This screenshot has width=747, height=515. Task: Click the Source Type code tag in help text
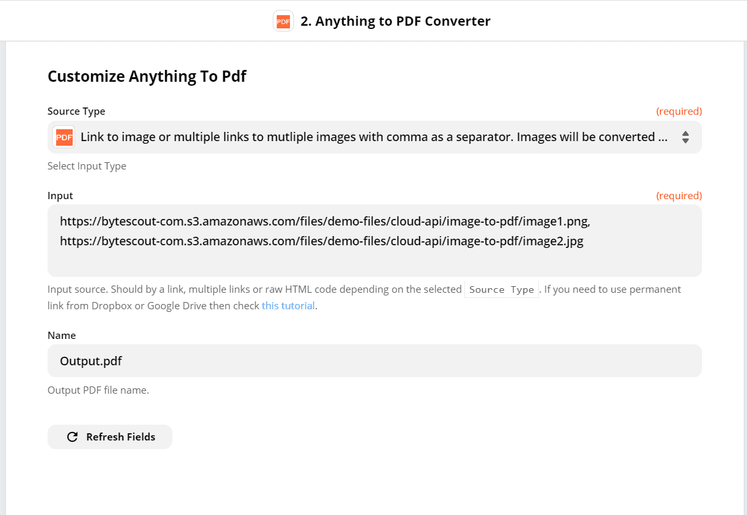tap(501, 289)
